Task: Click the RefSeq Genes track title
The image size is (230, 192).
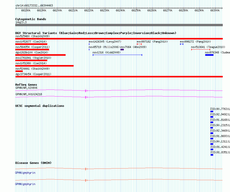Action: (x=26, y=85)
